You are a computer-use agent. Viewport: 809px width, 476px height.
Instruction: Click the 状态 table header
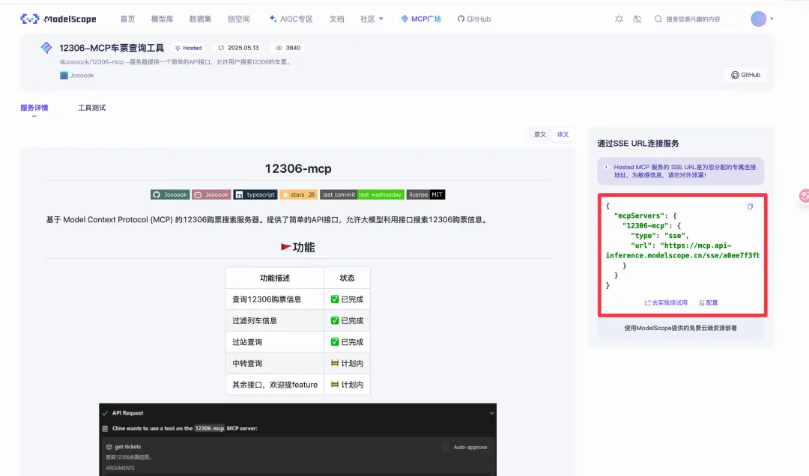(x=348, y=278)
